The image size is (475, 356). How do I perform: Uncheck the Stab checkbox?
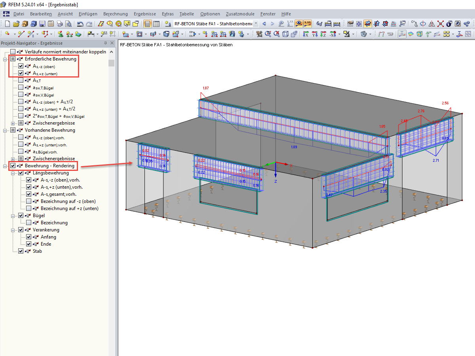(21, 251)
